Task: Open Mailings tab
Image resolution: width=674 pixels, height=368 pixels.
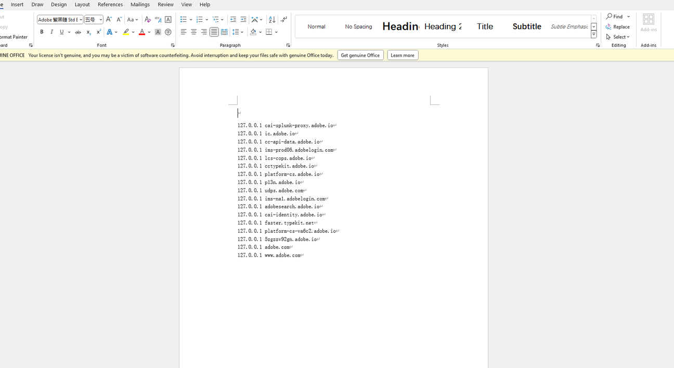Action: click(x=140, y=5)
